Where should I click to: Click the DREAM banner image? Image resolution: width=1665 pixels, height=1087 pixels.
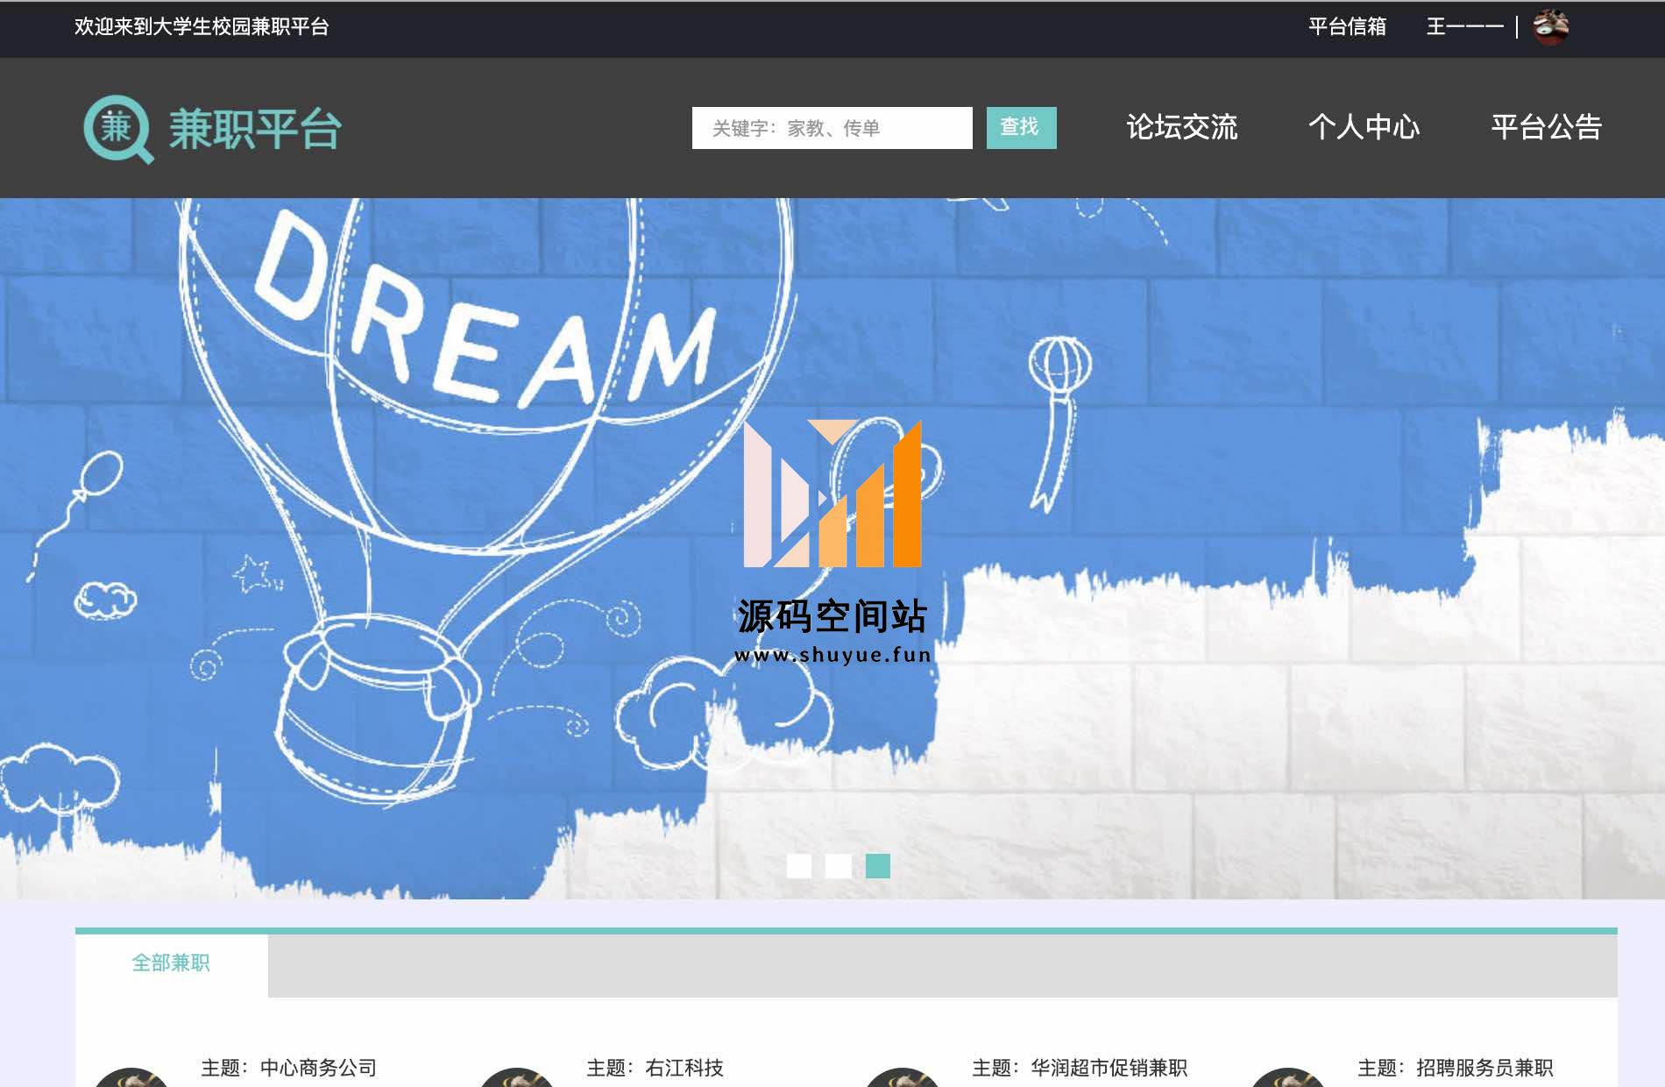[832, 549]
